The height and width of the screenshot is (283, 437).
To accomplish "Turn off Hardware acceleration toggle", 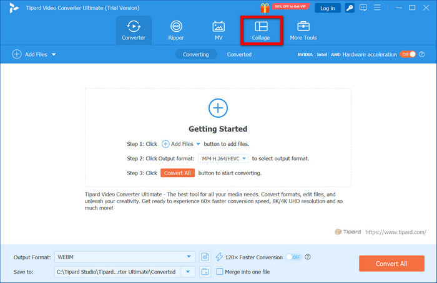I will tap(408, 54).
